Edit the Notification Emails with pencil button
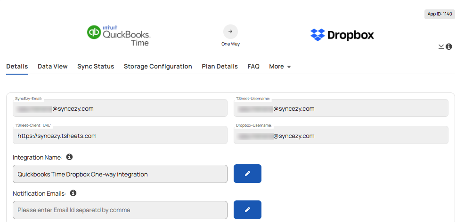 tap(247, 209)
